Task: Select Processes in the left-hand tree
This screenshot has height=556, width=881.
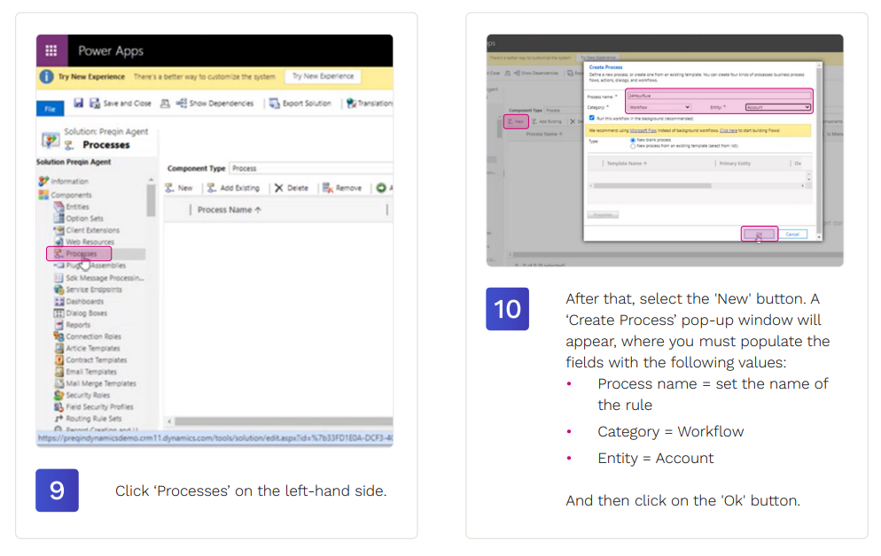Action: pyautogui.click(x=79, y=253)
